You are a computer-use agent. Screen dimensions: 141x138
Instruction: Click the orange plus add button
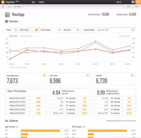(x=138, y=2)
